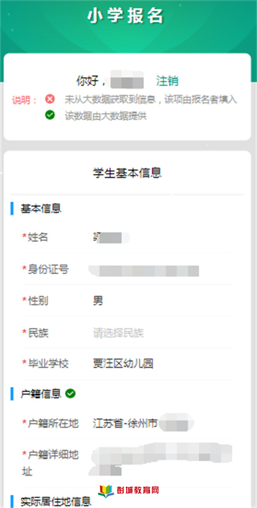The width and height of the screenshot is (257, 508).
Task: Tap 注销 to log out
Action: point(167,81)
